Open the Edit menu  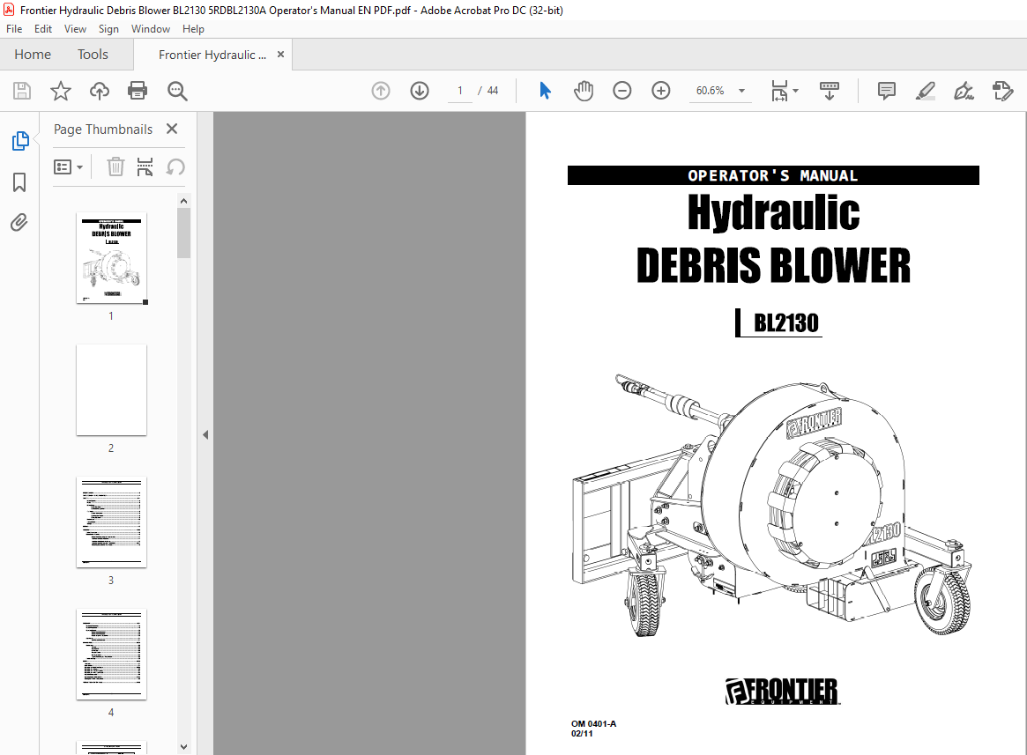coord(43,29)
